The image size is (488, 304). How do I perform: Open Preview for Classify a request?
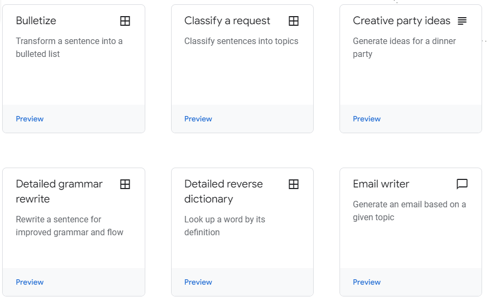click(198, 119)
